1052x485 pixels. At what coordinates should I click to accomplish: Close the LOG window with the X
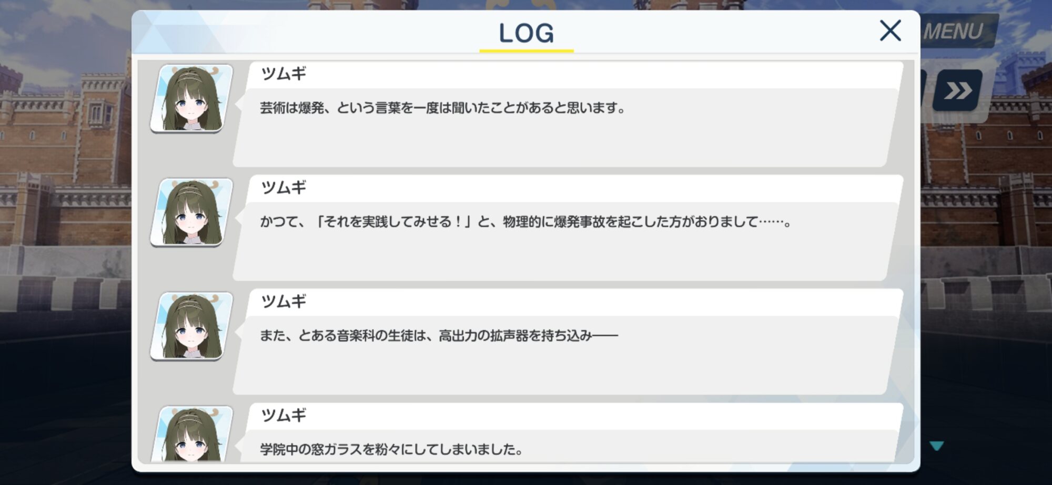tap(890, 30)
